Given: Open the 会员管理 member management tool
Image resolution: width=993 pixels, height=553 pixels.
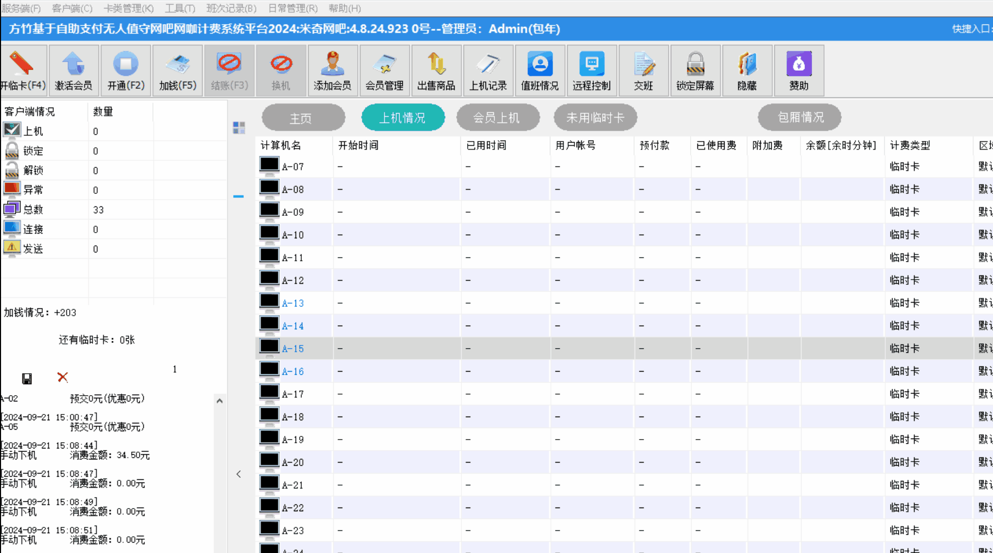Looking at the screenshot, I should click(384, 71).
